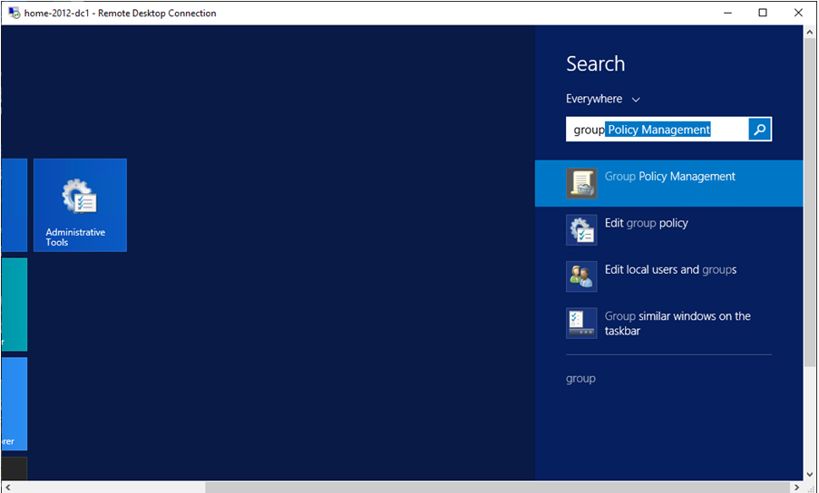Image resolution: width=819 pixels, height=493 pixels.
Task: Click Edit local users and groups icon
Action: [x=581, y=276]
